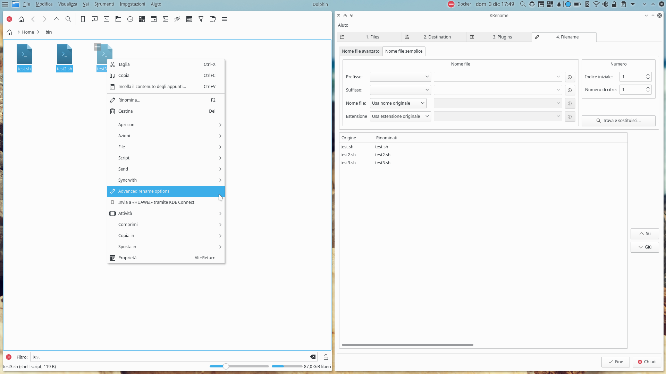Click 'Giù' button to move file down
Image resolution: width=666 pixels, height=374 pixels.
644,247
